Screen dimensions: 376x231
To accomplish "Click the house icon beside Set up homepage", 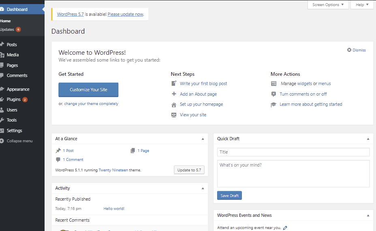I will pos(174,105).
